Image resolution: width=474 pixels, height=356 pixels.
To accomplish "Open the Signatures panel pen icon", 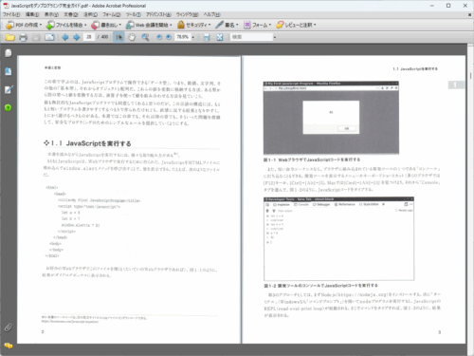I will tap(9, 90).
